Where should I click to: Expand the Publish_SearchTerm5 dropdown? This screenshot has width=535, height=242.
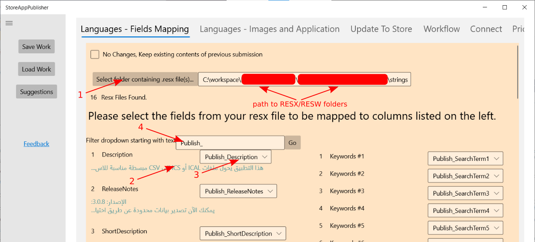(465, 228)
